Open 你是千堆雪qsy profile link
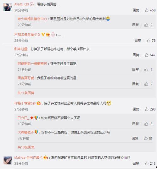157x169 pixels. (25, 103)
